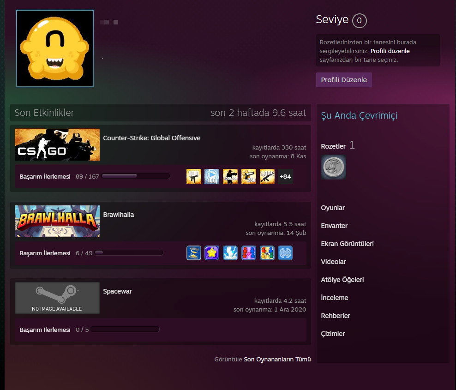Open the Spacewar no-image placeholder

click(57, 298)
